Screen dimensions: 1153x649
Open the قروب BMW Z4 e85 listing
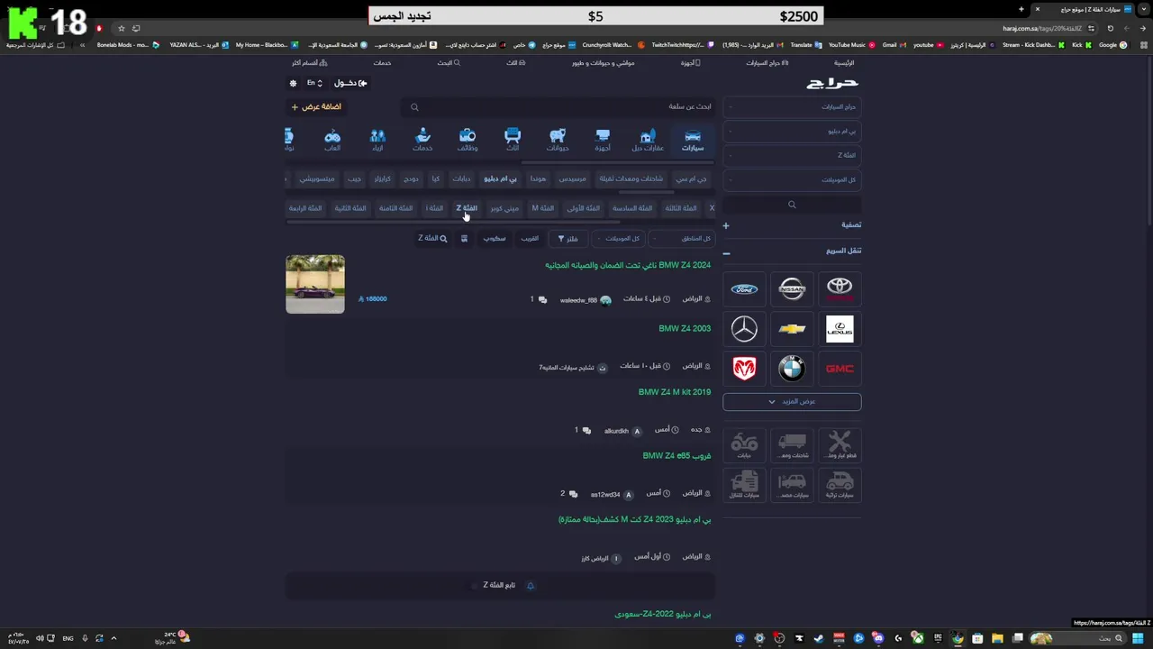tap(676, 456)
